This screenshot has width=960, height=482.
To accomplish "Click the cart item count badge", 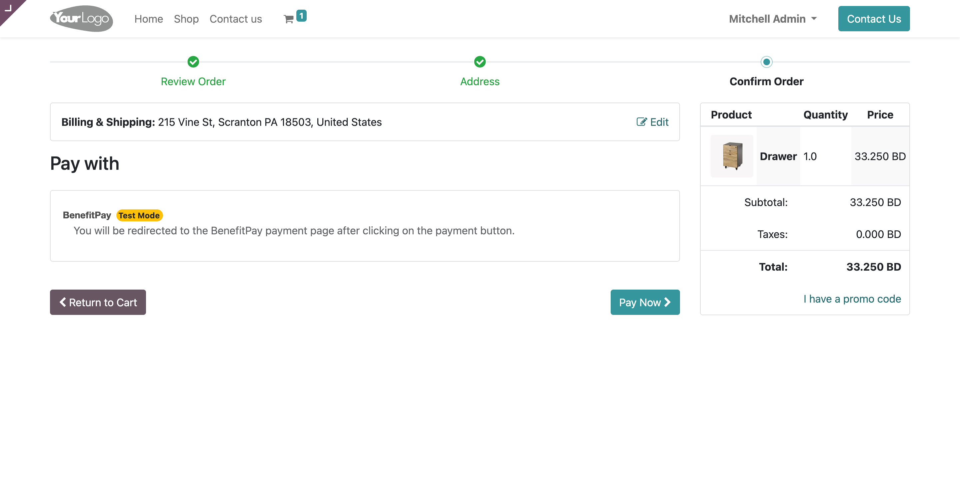I will 301,16.
